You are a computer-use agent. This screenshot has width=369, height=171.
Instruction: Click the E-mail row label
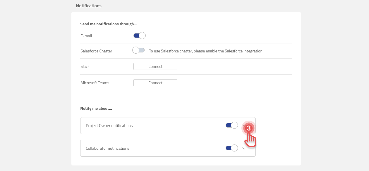pyautogui.click(x=86, y=36)
